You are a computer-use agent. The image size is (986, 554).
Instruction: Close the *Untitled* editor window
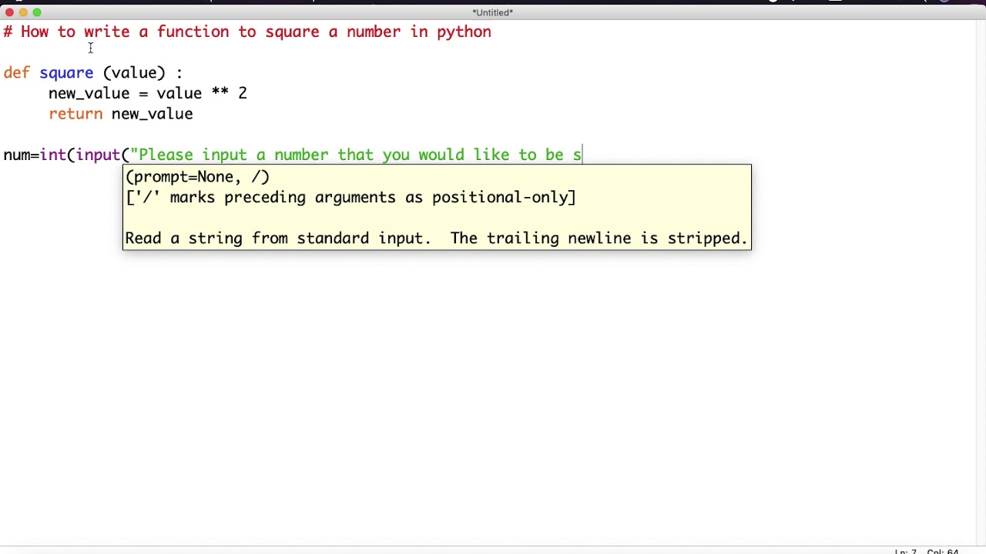[9, 12]
